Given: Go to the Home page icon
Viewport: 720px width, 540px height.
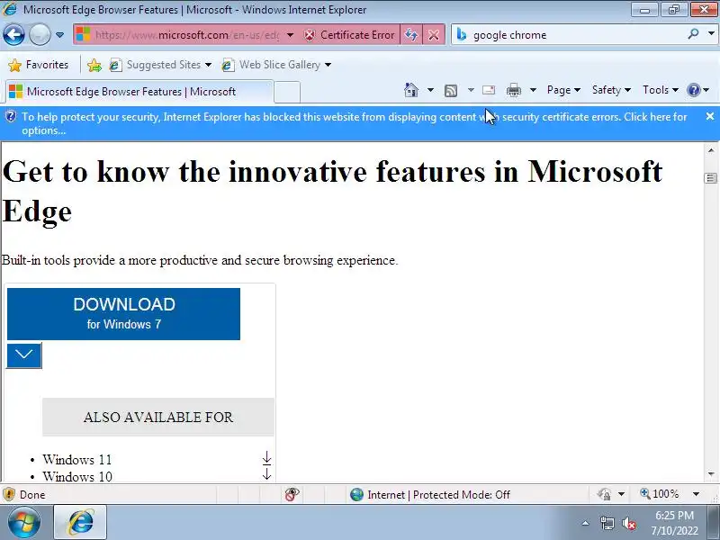Looking at the screenshot, I should [411, 90].
